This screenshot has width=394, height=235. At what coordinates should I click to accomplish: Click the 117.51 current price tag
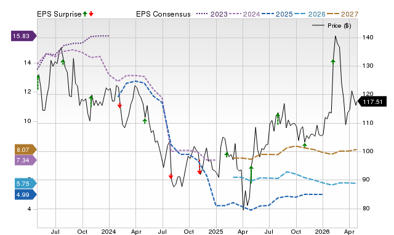click(372, 102)
